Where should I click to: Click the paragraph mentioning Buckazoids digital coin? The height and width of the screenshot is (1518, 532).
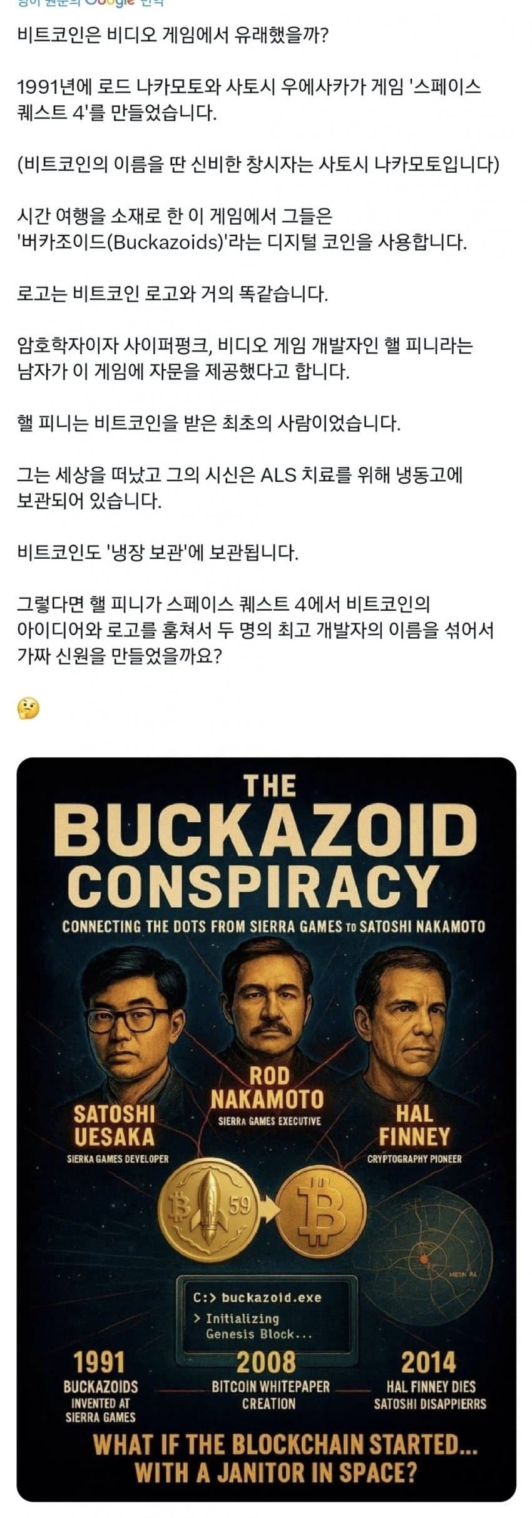pyautogui.click(x=242, y=229)
